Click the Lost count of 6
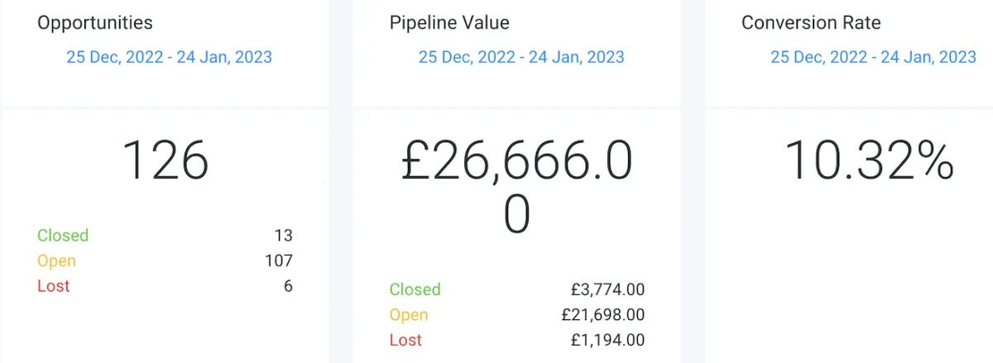Image resolution: width=993 pixels, height=363 pixels. [x=288, y=286]
